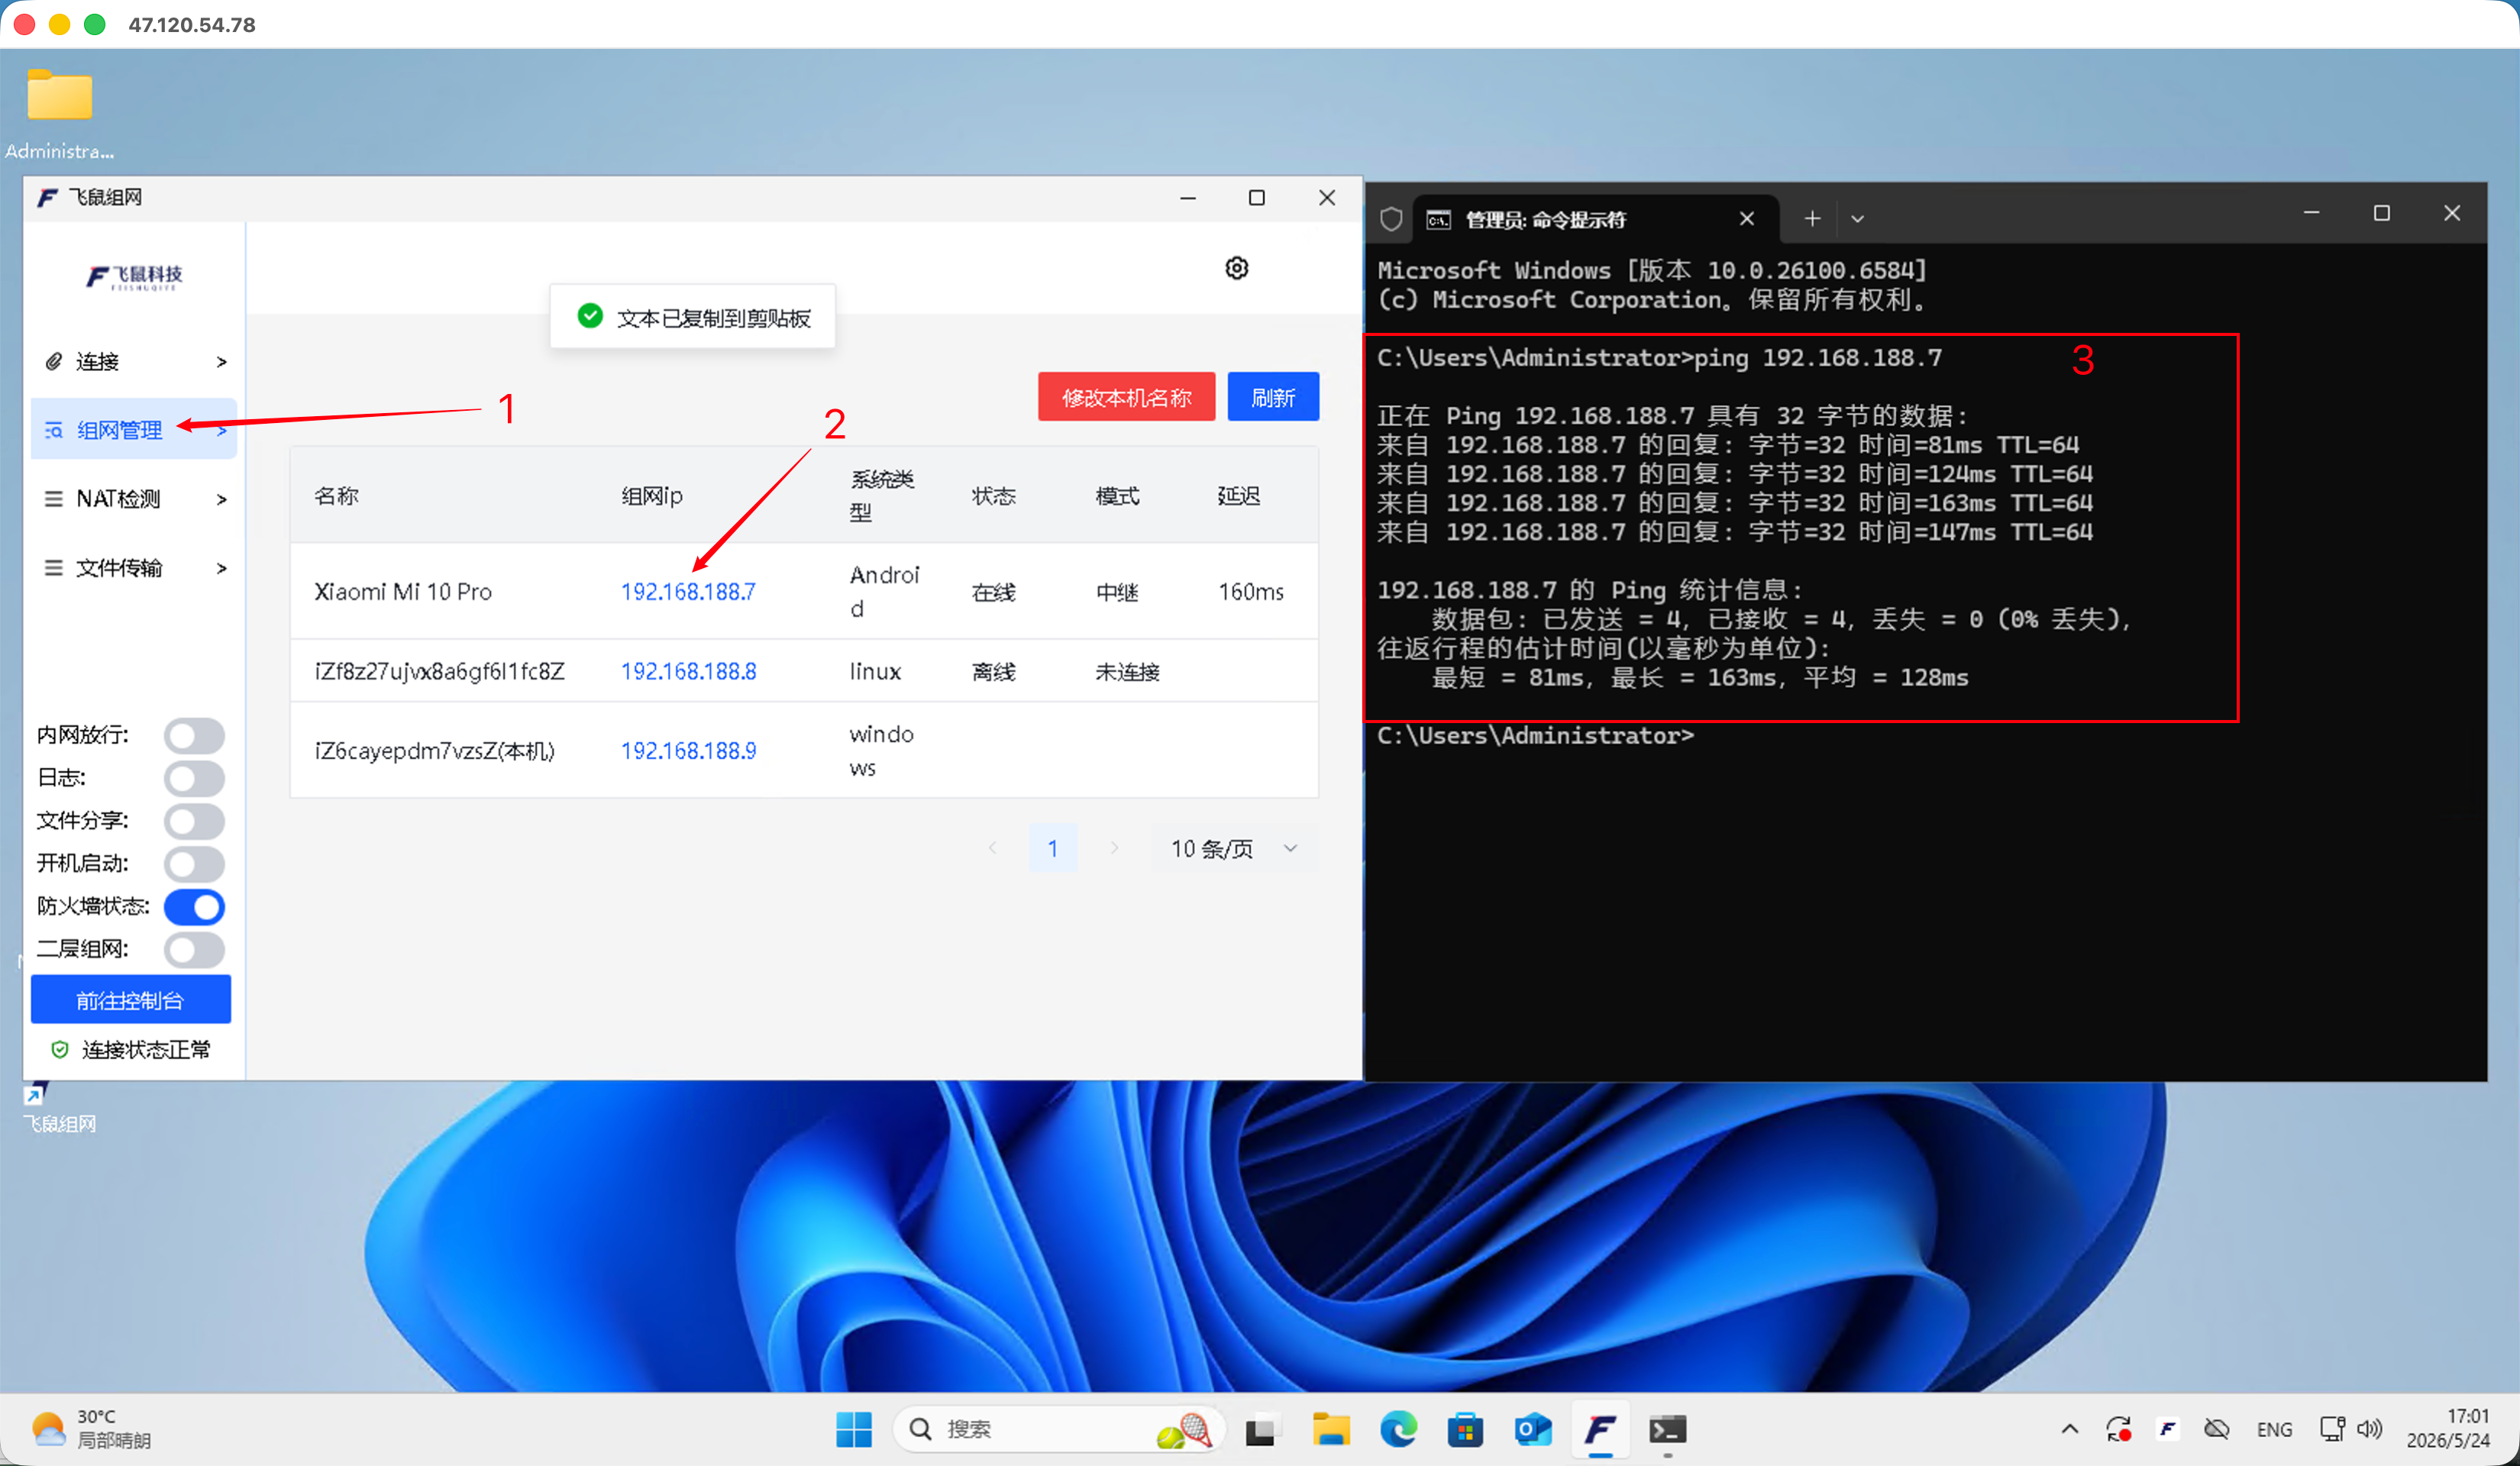Click the 160ms latency value
This screenshot has width=2520, height=1466.
(1251, 591)
